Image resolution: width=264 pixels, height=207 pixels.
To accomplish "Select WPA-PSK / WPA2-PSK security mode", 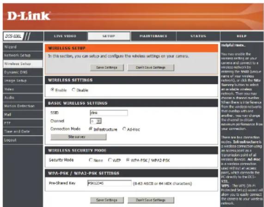I will click(x=128, y=160).
